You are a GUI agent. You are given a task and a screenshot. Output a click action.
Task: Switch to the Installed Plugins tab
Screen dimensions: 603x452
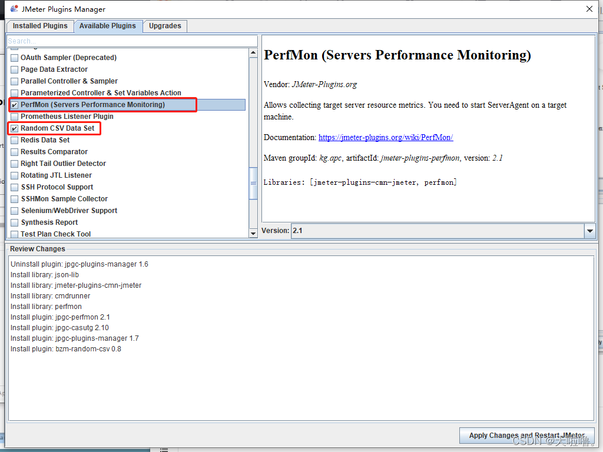pos(40,26)
